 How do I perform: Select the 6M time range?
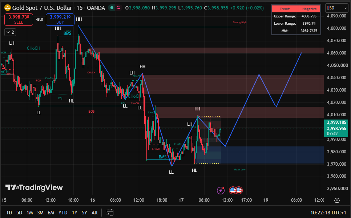coord(51,213)
